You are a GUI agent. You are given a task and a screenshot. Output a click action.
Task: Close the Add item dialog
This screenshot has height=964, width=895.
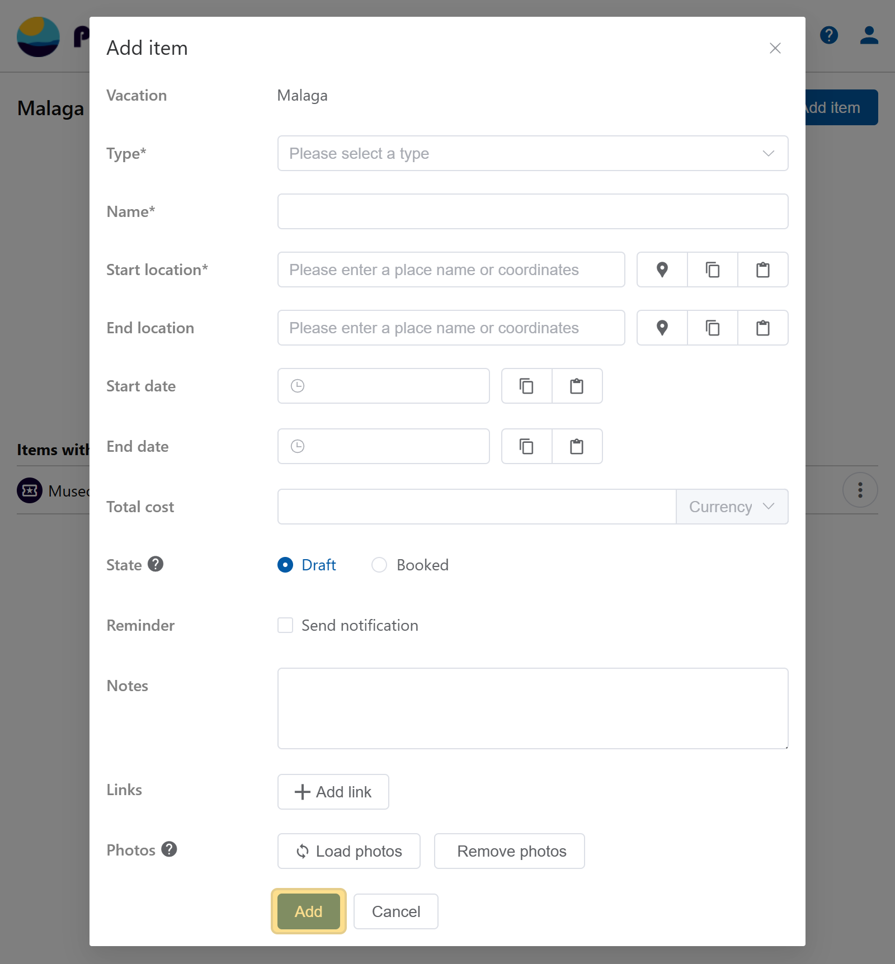pos(775,48)
